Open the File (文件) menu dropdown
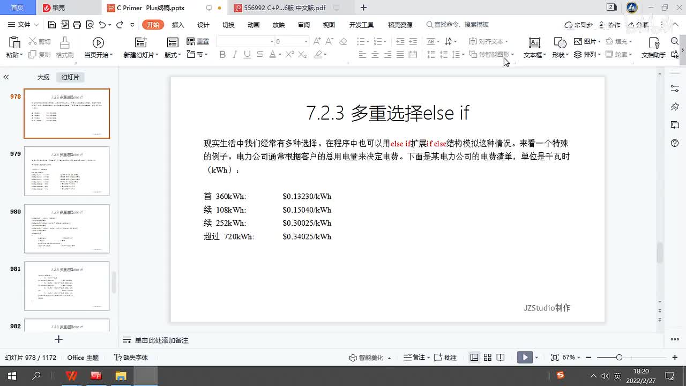Viewport: 686px width, 386px height. [x=24, y=25]
